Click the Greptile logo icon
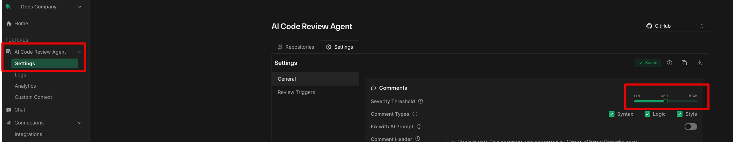This screenshot has width=733, height=142. tap(8, 7)
